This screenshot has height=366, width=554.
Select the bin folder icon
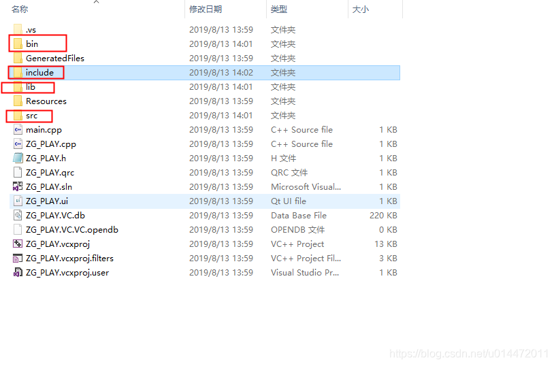pyautogui.click(x=18, y=44)
